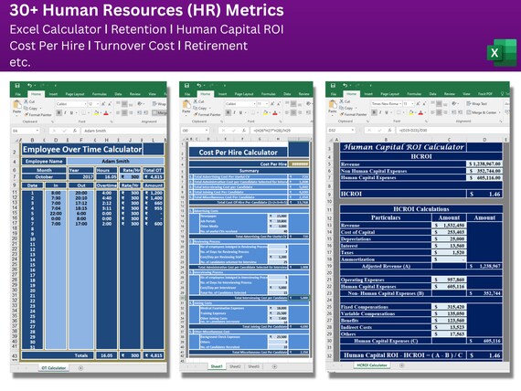Open Formulas tab in Human Capital ROI window
This screenshot has width=521, height=391.
pos(414,94)
